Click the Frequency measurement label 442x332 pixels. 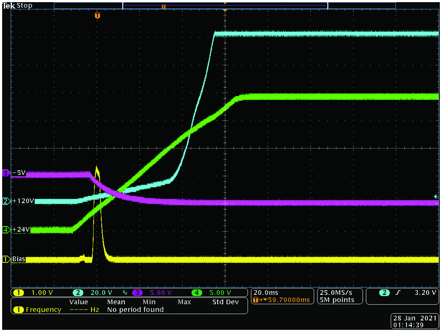click(x=43, y=310)
